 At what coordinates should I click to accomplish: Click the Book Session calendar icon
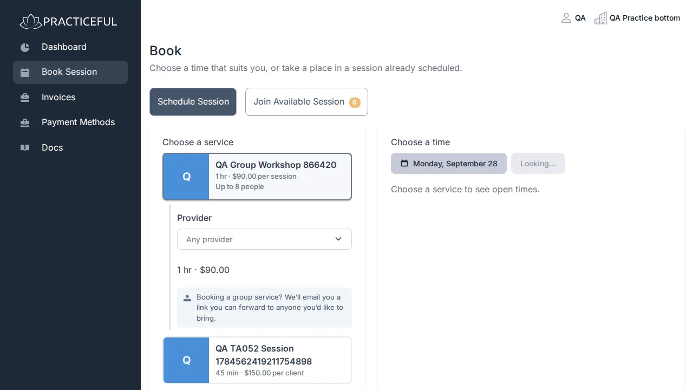pos(25,72)
